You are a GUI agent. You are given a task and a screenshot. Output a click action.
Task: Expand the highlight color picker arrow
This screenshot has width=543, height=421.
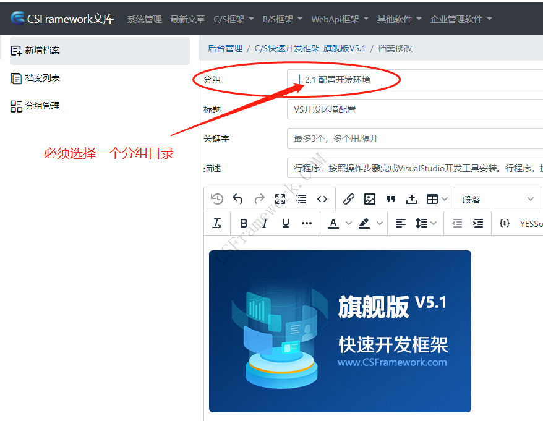pyautogui.click(x=380, y=223)
